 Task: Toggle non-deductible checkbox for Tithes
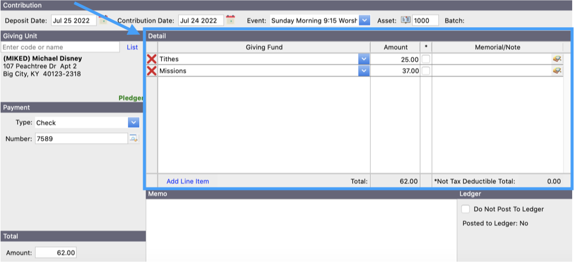426,59
